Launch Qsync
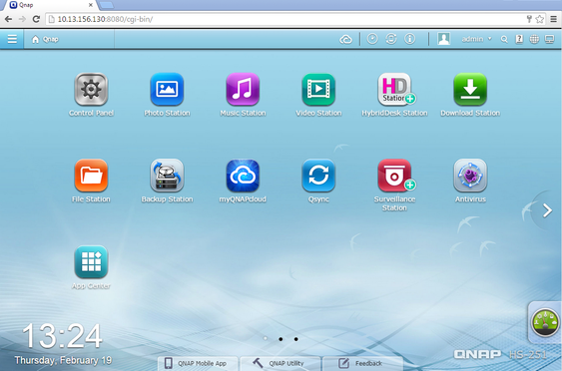This screenshot has width=562, height=371. (318, 176)
